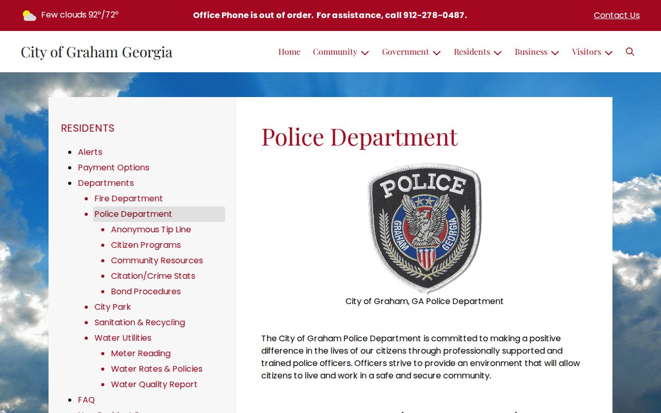Open Citizen Programs link
The image size is (661, 413).
click(146, 245)
